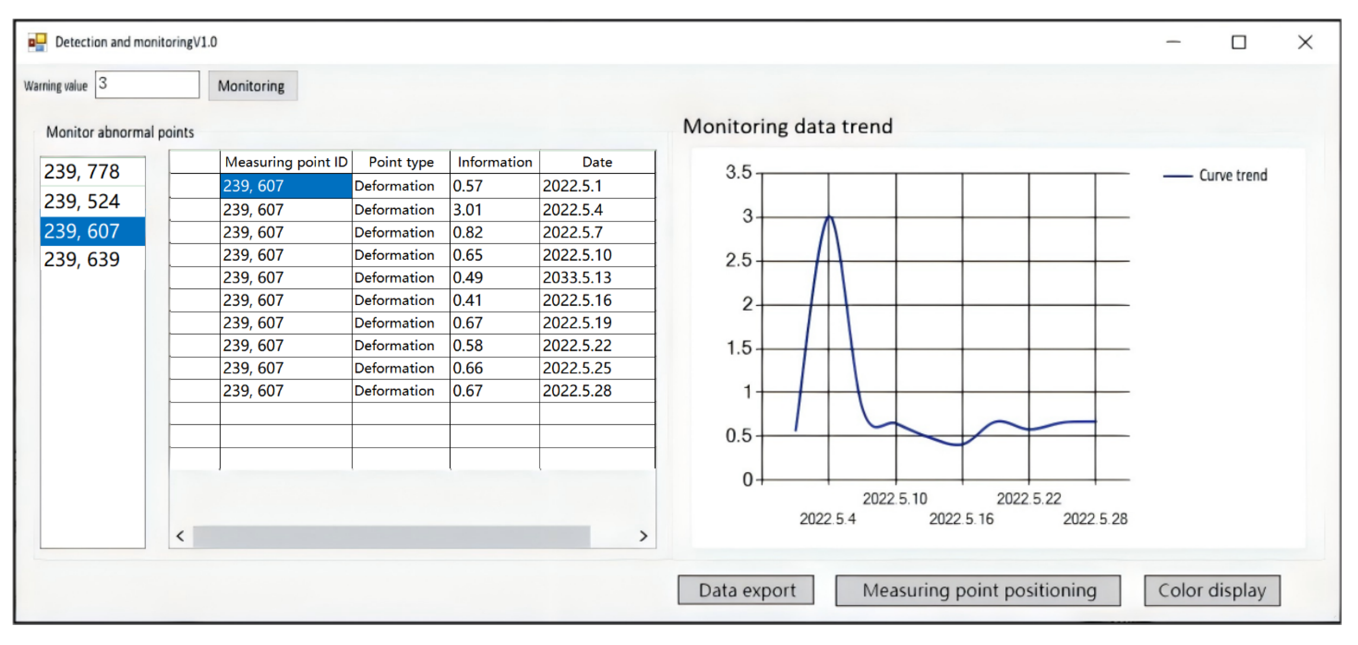Viewport: 1358px width, 645px height.
Task: Close the Detection and monitoring window
Action: pos(1305,42)
